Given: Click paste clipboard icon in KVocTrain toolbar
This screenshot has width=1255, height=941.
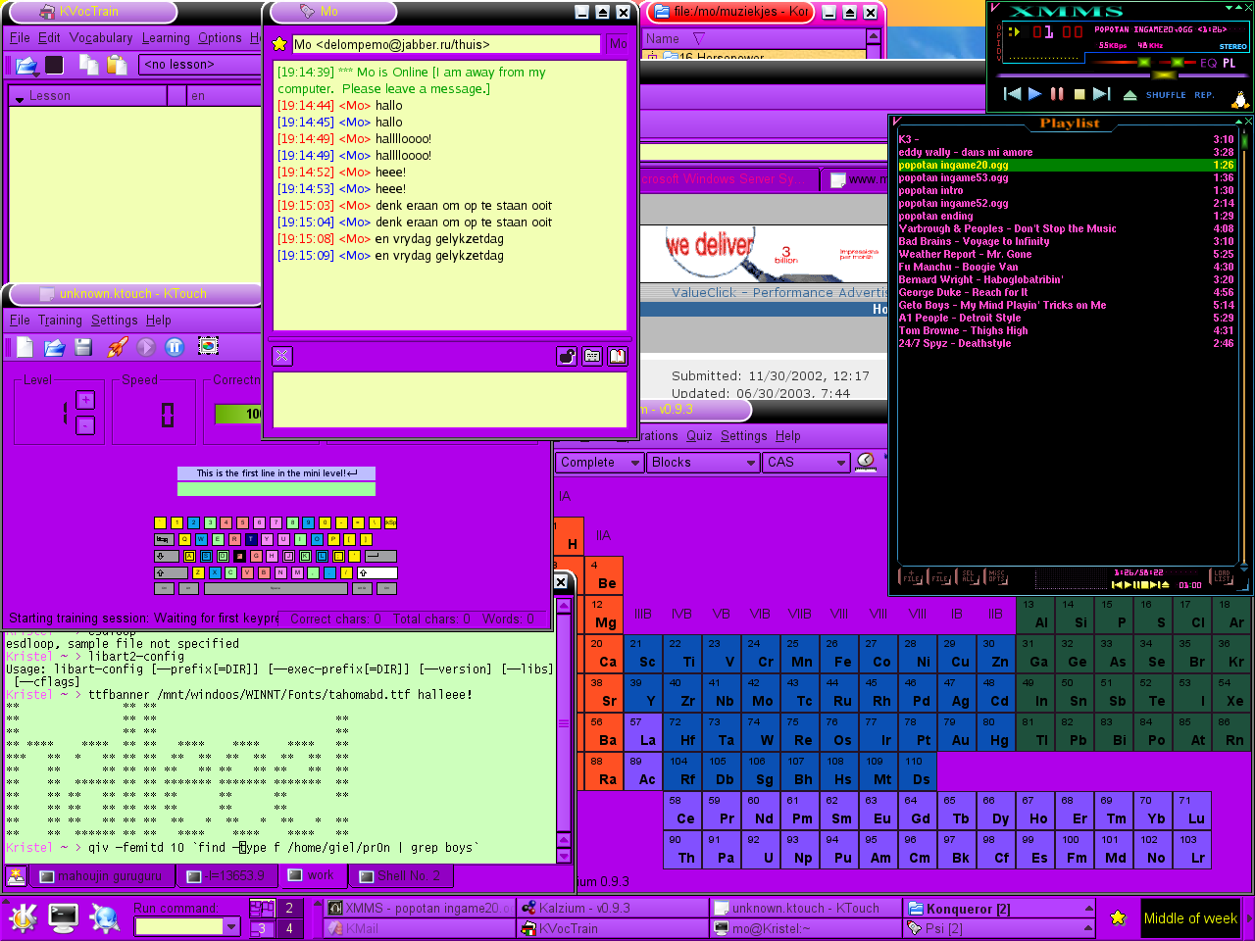Looking at the screenshot, I should pos(118,65).
